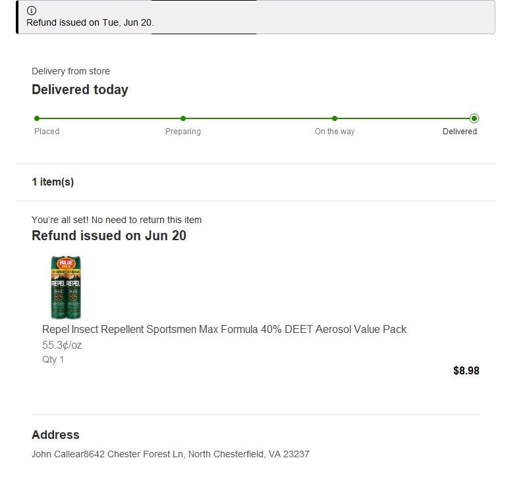The height and width of the screenshot is (504, 527).
Task: Click the 55.3¢/oz unit price text
Action: [62, 345]
